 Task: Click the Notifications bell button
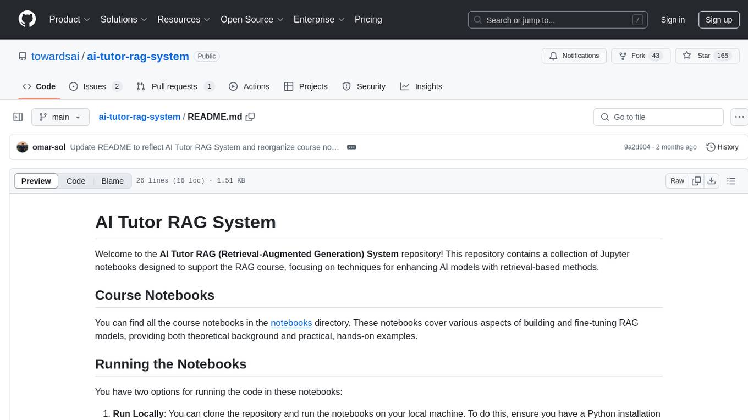574,56
